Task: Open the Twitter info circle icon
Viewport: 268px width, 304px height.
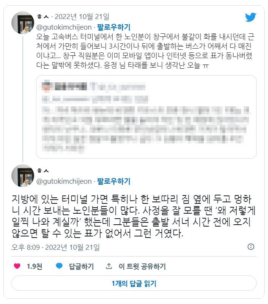Action: pos(251,247)
